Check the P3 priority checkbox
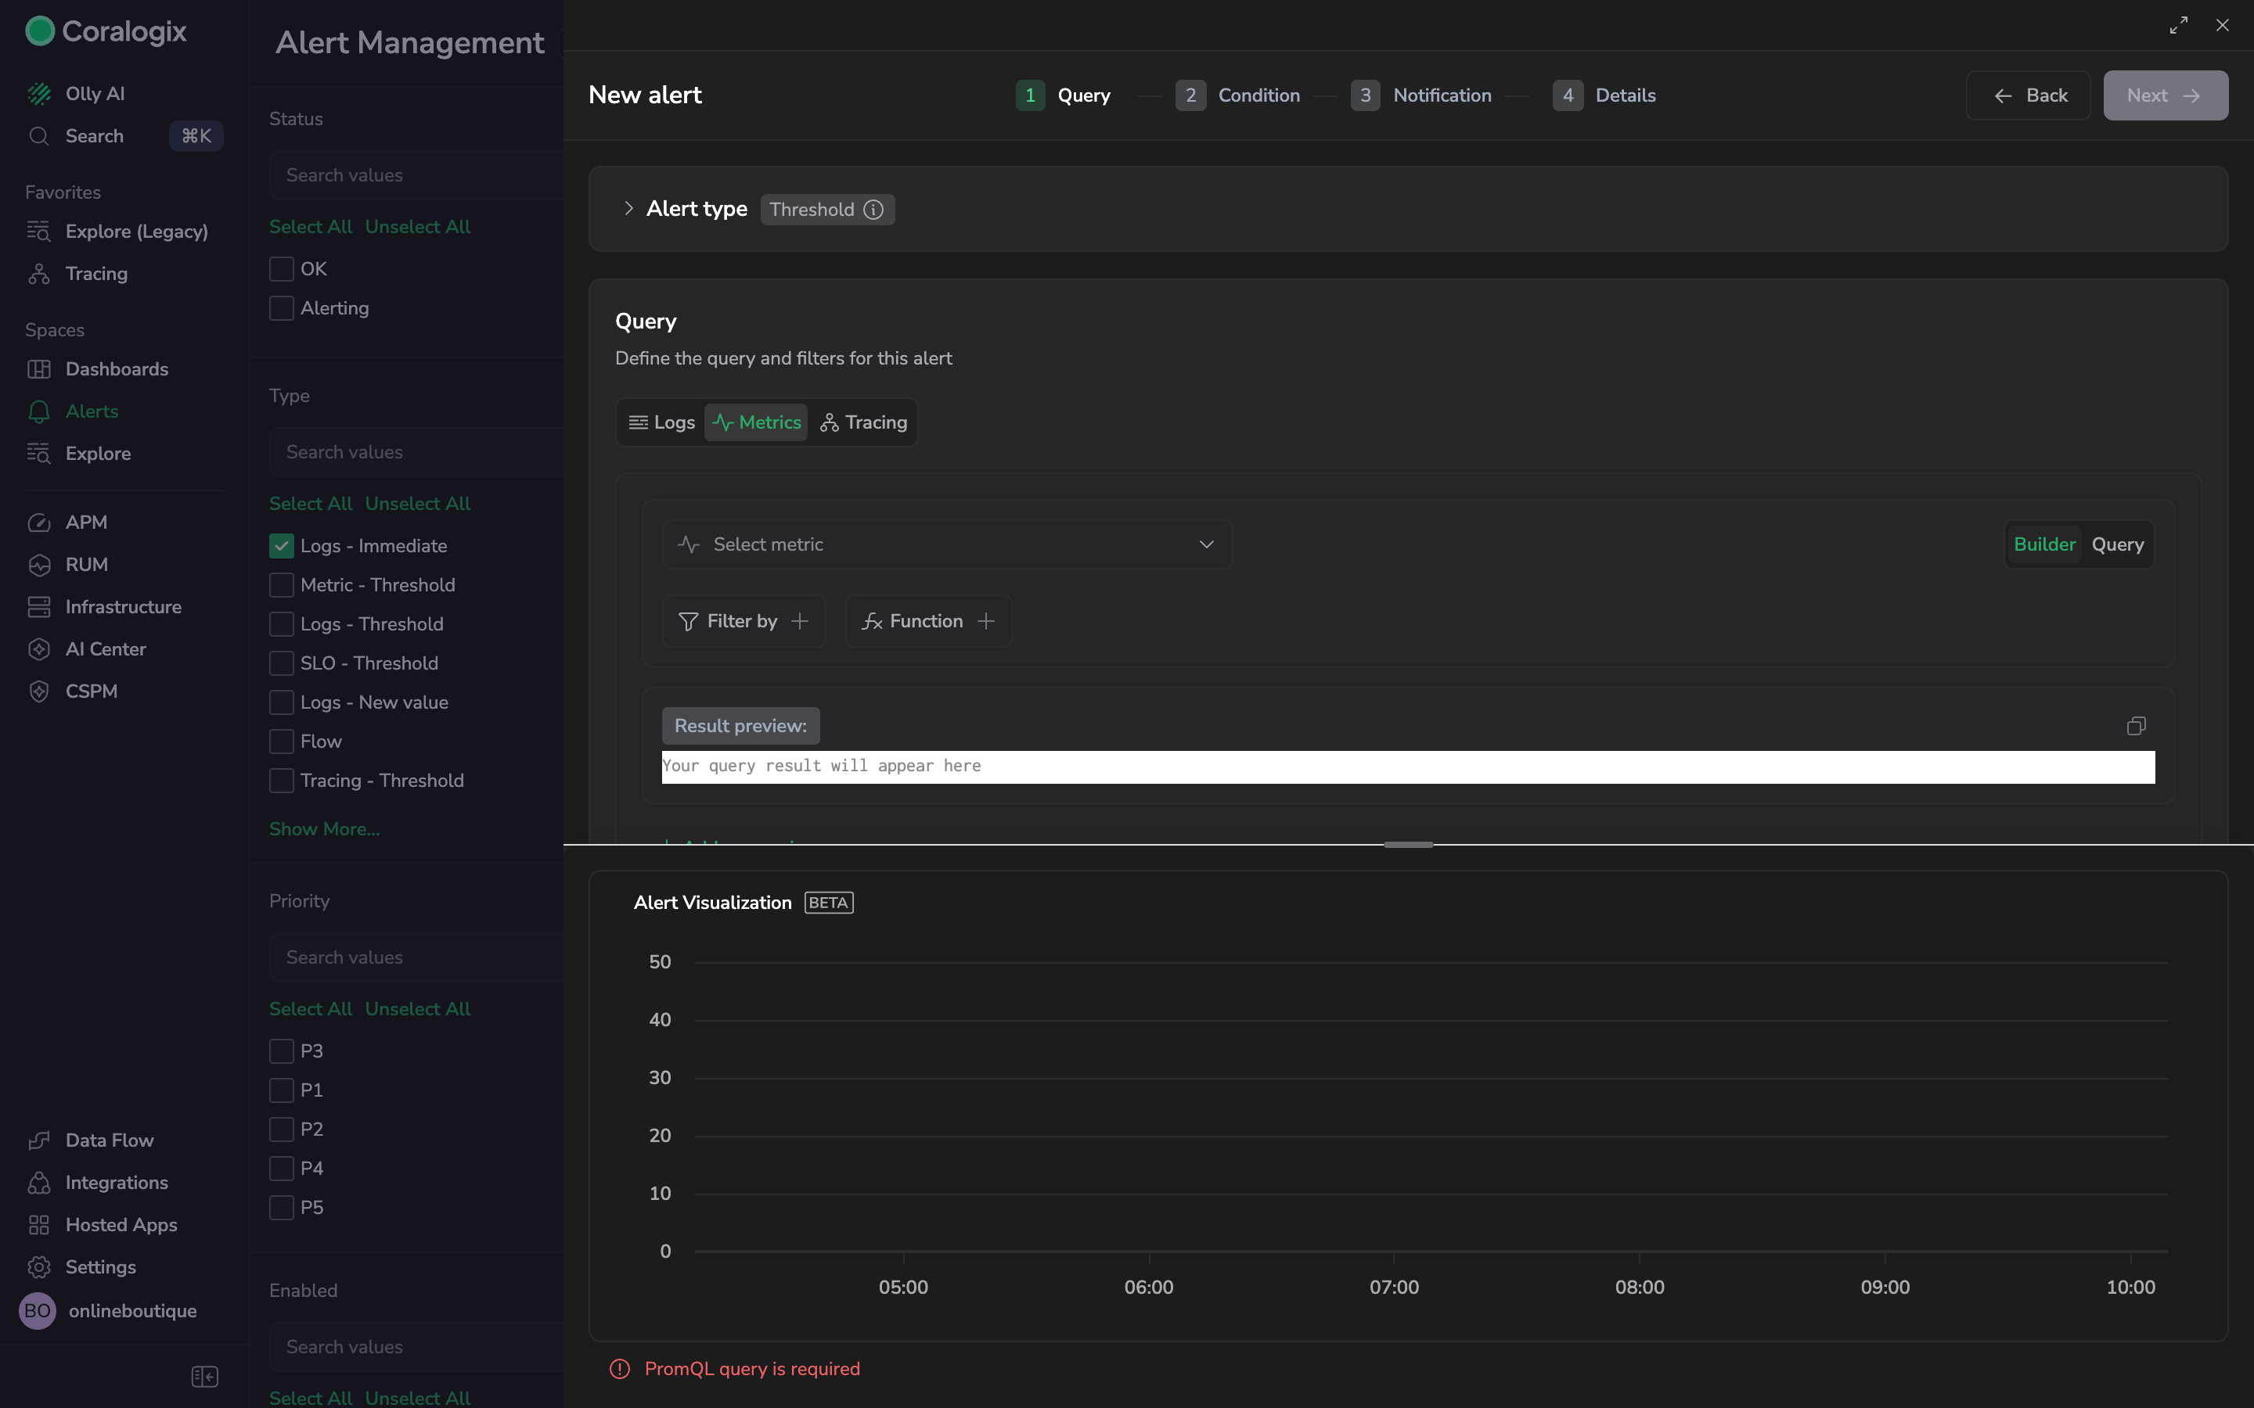The width and height of the screenshot is (2254, 1408). [x=281, y=1051]
